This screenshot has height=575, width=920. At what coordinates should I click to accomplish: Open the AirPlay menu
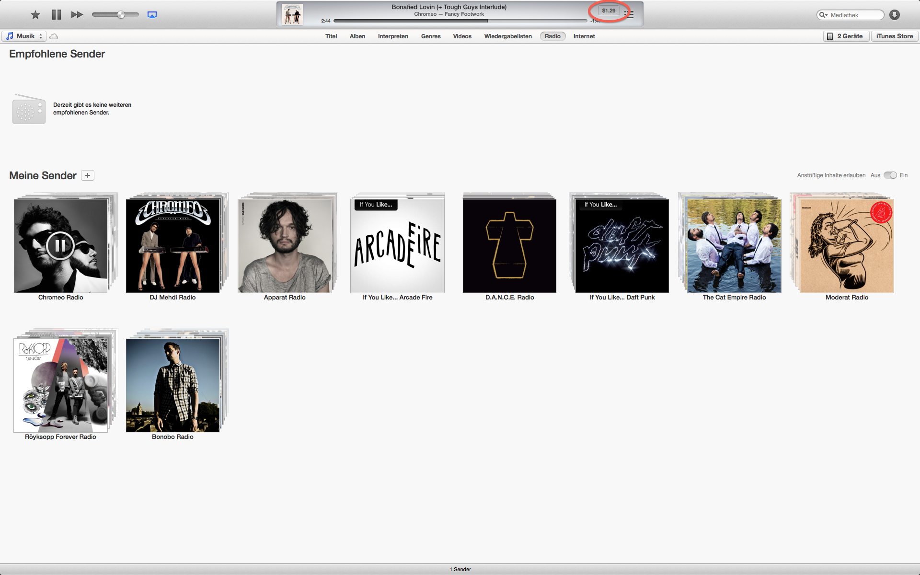click(x=152, y=15)
